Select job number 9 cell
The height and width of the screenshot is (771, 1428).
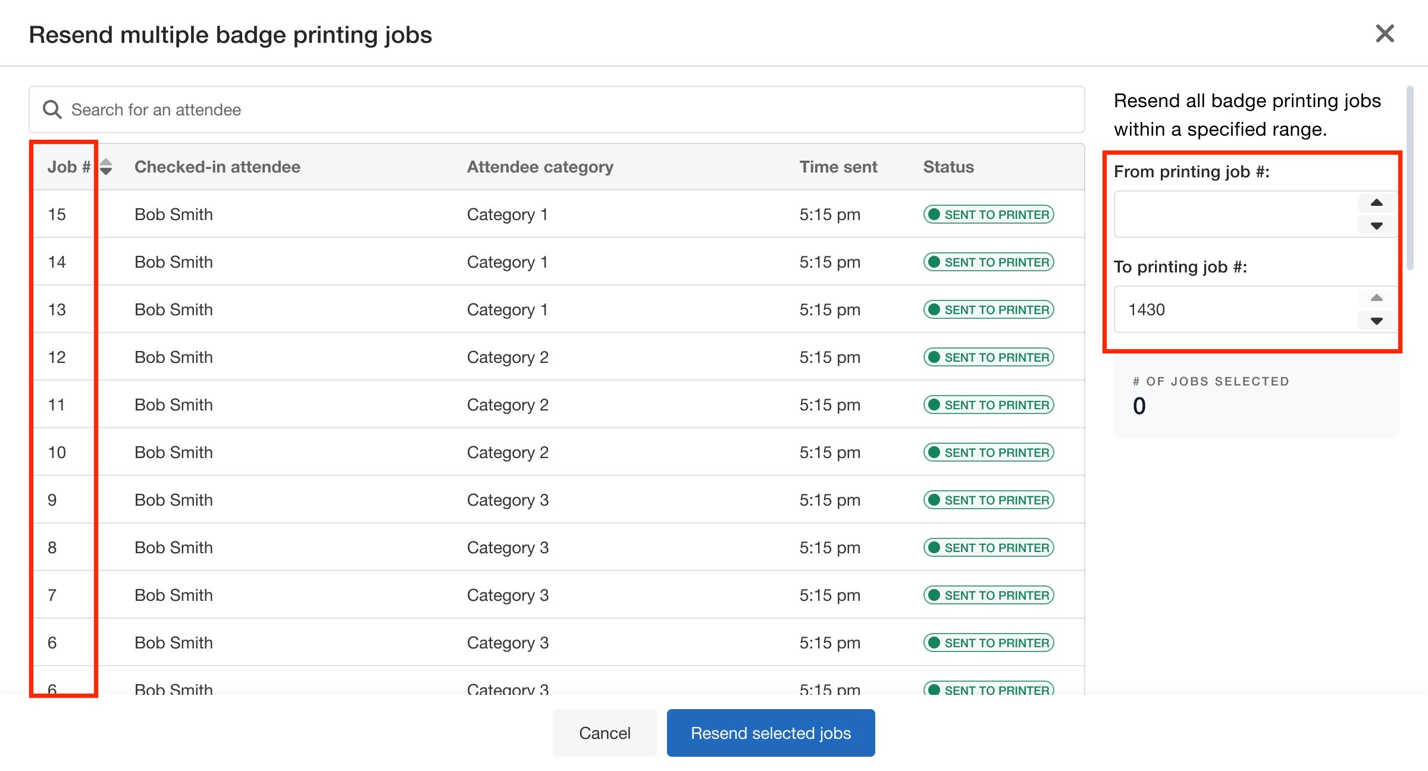point(52,500)
